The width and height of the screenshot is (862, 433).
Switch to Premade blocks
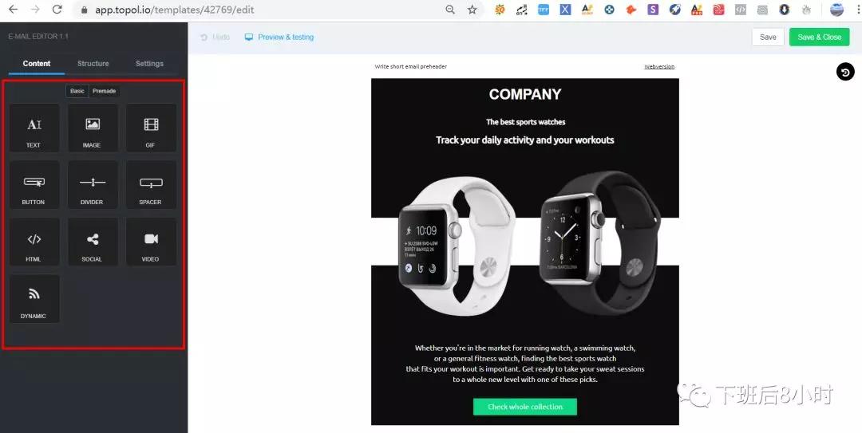coord(104,91)
